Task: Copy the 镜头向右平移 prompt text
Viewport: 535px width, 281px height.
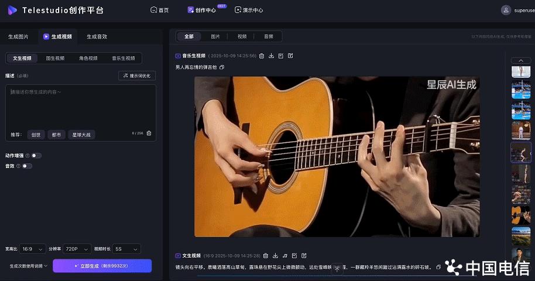Action: [438, 267]
